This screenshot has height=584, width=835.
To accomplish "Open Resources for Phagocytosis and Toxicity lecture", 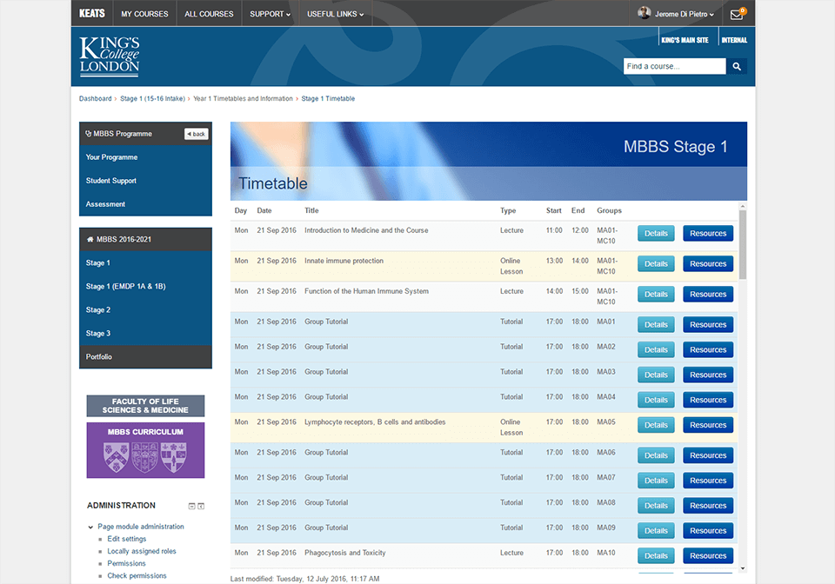I will (708, 556).
